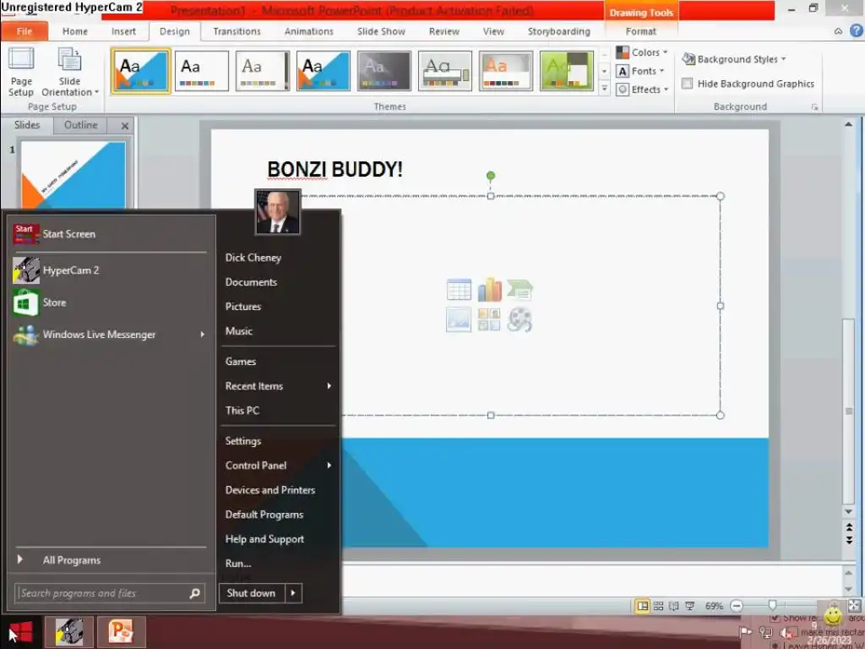This screenshot has height=649, width=865.
Task: Open the Slide Show tab
Action: (x=381, y=31)
